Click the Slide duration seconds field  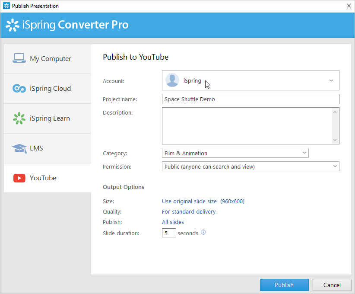tap(169, 233)
